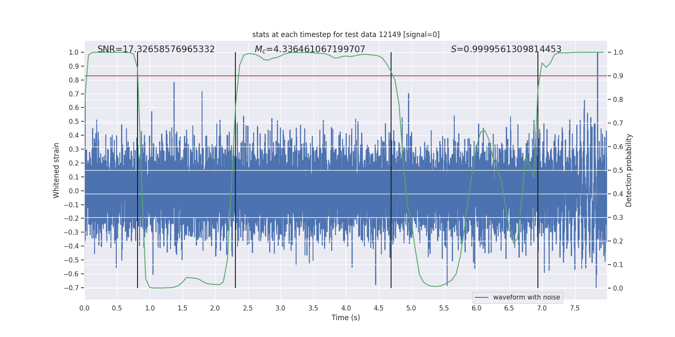
Task: Click the 1.5 tick on the Time axis
Action: coord(182,308)
